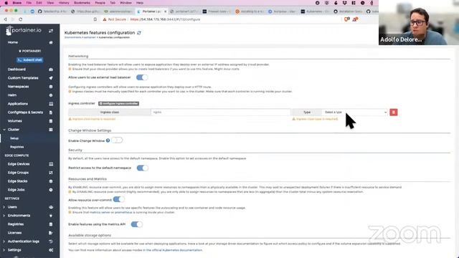
Task: Expand the Settings sidebar section
Action: pos(4,250)
